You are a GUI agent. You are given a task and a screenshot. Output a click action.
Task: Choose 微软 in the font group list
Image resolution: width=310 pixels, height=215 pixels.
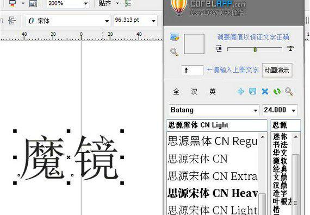[x=280, y=161]
